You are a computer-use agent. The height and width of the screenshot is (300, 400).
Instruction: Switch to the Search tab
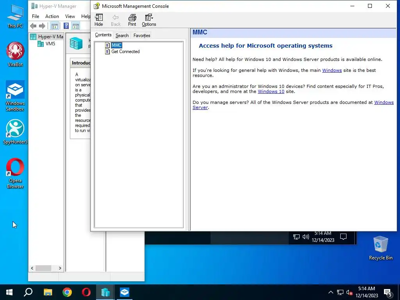(x=122, y=36)
